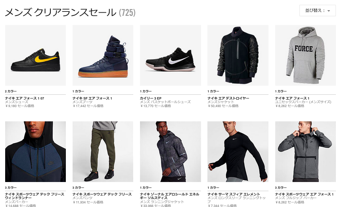Open the ナイキ エア フォース 1 07 title link
Screen dimensions: 347x207
25,98
